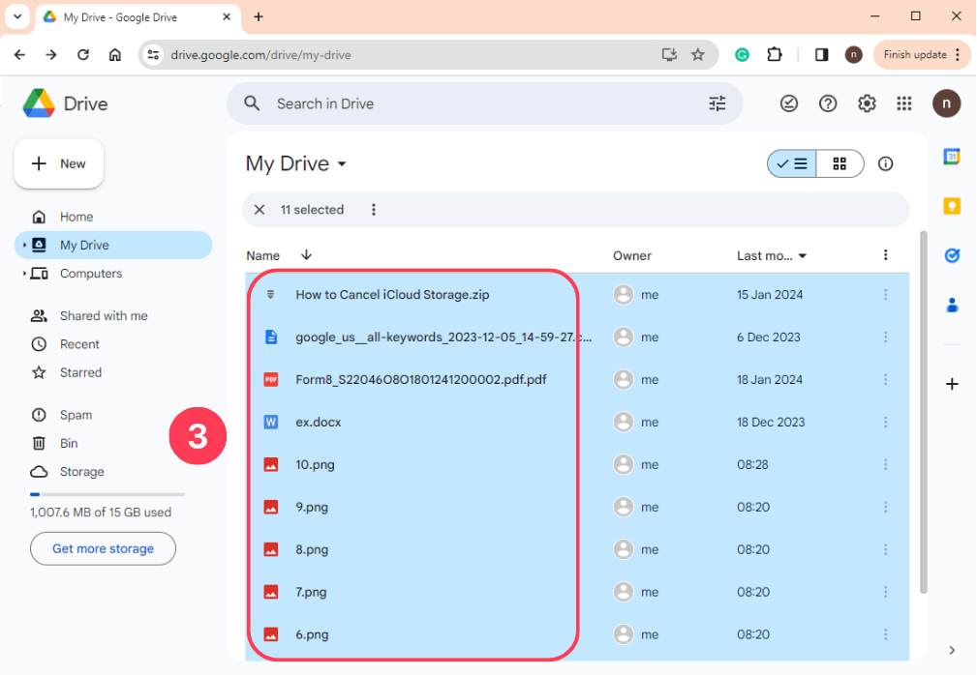
Task: Open Google Contacts from the side panel
Action: tap(952, 305)
